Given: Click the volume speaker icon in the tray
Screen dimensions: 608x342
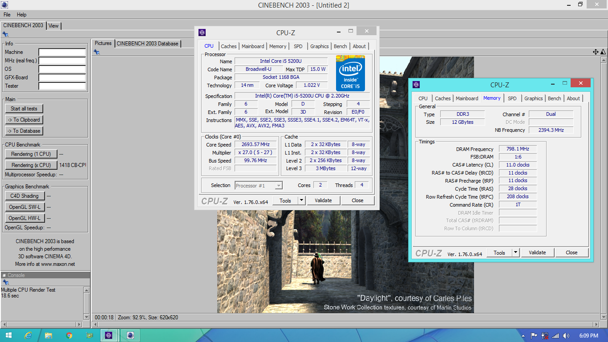Looking at the screenshot, I should point(566,336).
